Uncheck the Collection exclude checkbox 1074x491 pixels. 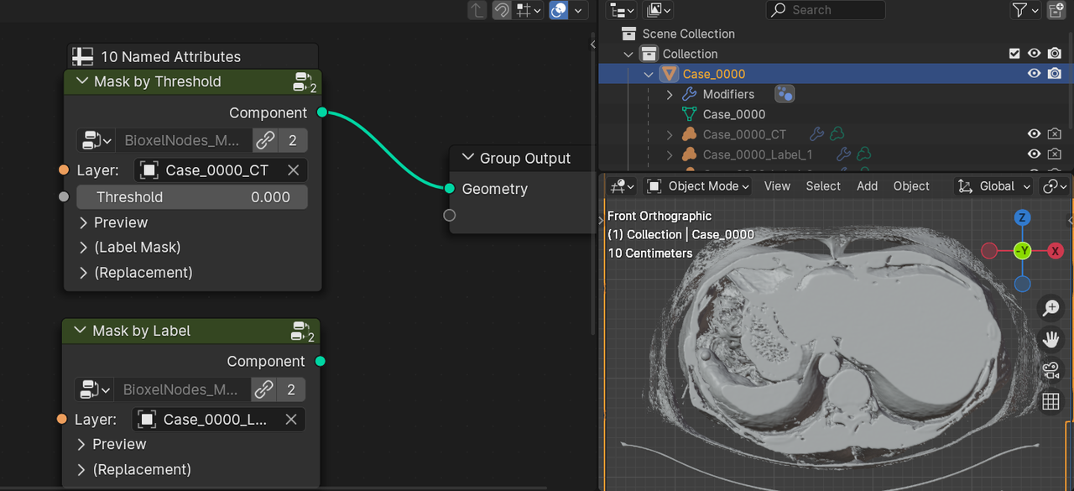[x=1014, y=54]
